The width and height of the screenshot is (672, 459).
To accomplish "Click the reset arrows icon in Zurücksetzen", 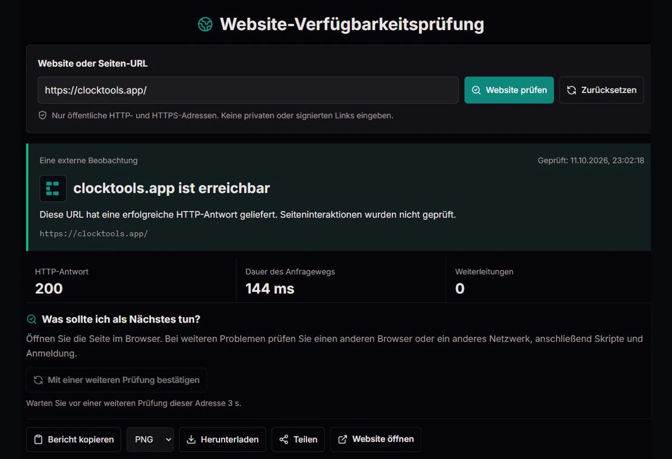I will (x=571, y=90).
